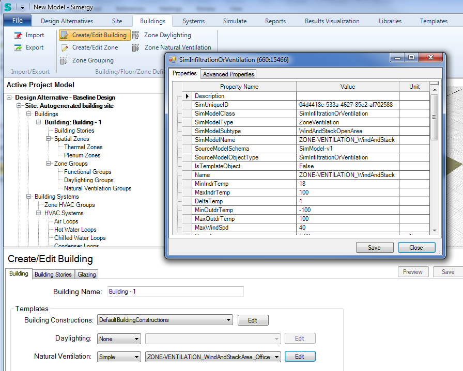The width and height of the screenshot is (463, 371).
Task: Open the Natural Ventilation Simple dropdown
Action: 119,357
